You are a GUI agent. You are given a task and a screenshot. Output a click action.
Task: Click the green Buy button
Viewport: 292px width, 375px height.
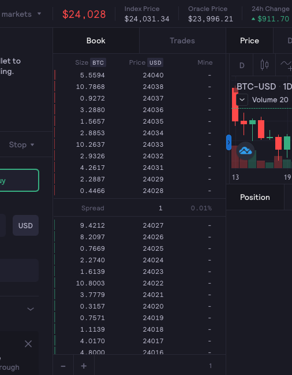pos(19,180)
